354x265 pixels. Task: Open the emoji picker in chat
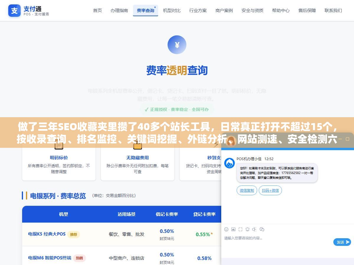pyautogui.click(x=226, y=229)
